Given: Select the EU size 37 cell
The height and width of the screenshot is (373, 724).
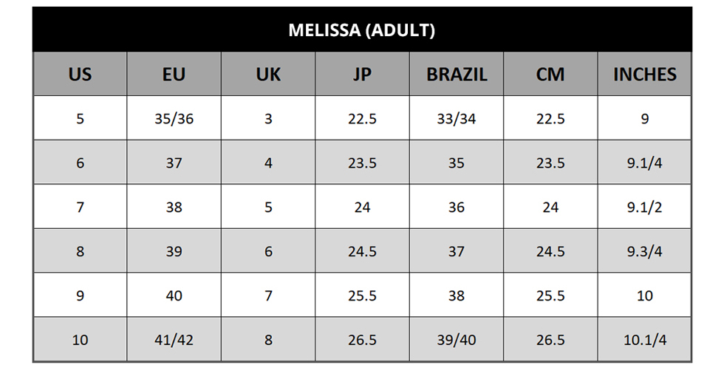Looking at the screenshot, I should (x=174, y=162).
